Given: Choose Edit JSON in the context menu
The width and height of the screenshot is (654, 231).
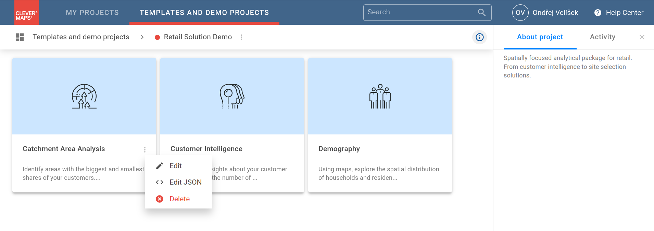Looking at the screenshot, I should pyautogui.click(x=185, y=182).
